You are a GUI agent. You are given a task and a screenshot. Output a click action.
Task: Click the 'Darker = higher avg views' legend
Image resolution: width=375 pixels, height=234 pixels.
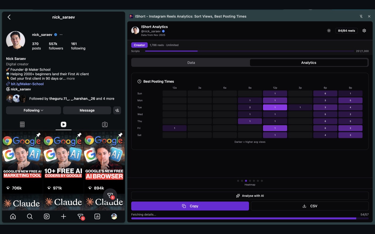(250, 142)
